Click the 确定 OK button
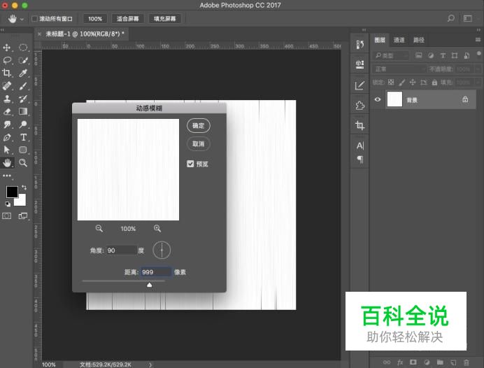The width and height of the screenshot is (484, 368). click(x=198, y=126)
